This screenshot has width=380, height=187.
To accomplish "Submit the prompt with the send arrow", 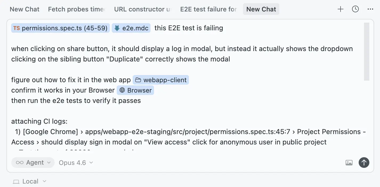I will click(364, 162).
